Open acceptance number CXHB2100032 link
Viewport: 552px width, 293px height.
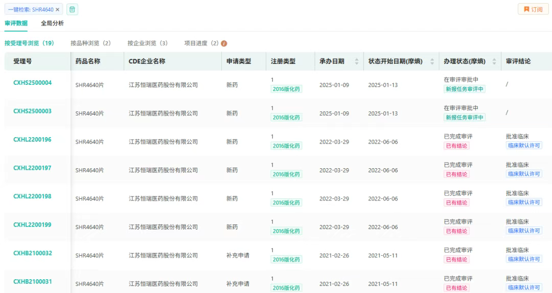[x=32, y=253]
